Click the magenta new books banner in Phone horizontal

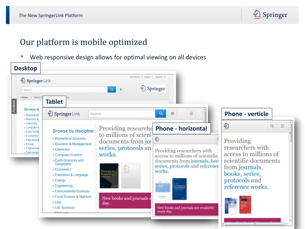click(186, 210)
